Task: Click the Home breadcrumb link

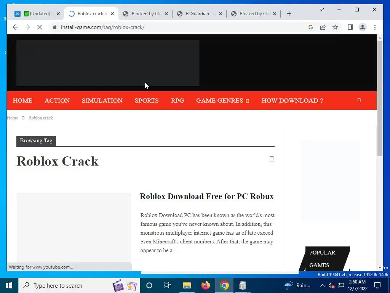Action: [12, 118]
